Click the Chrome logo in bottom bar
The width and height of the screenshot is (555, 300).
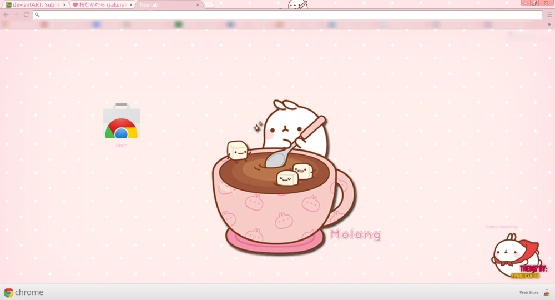(x=8, y=292)
